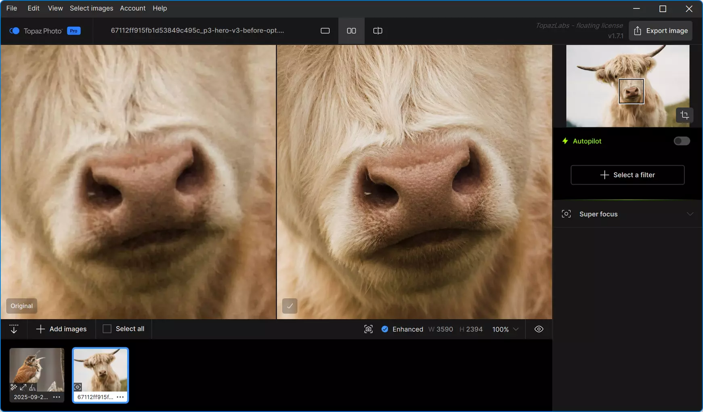The height and width of the screenshot is (412, 703).
Task: Click Add images
Action: (61, 329)
